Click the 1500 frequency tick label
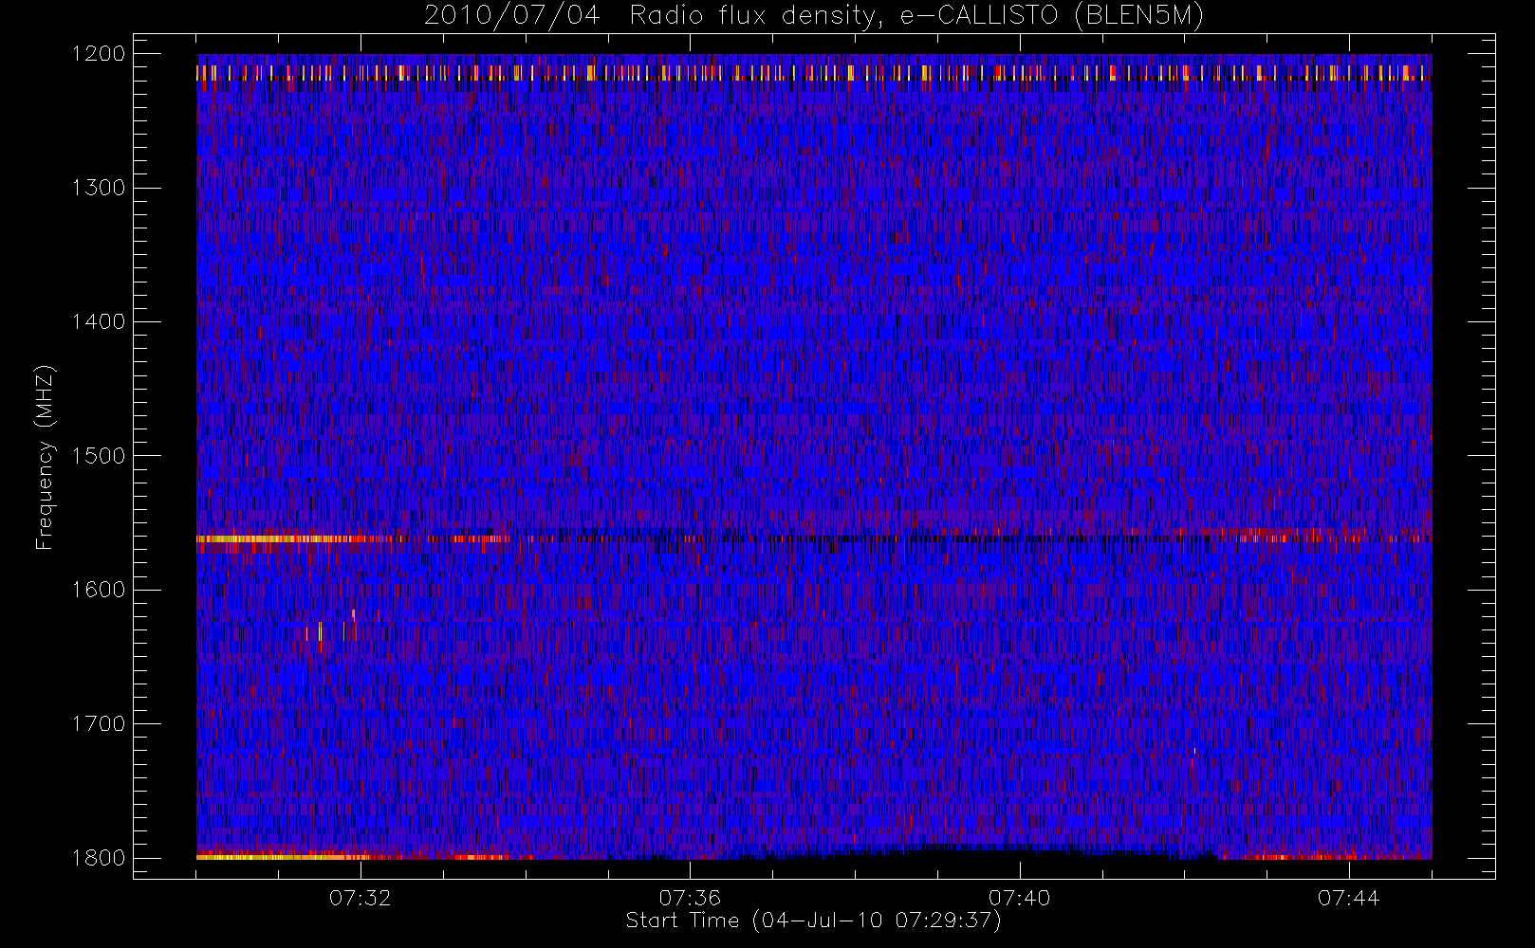 (x=99, y=455)
